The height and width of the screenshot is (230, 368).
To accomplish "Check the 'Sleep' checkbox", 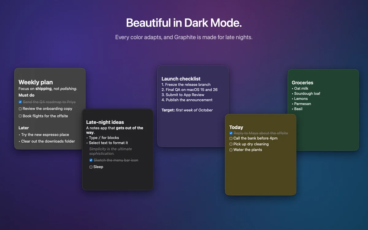I will 91,167.
